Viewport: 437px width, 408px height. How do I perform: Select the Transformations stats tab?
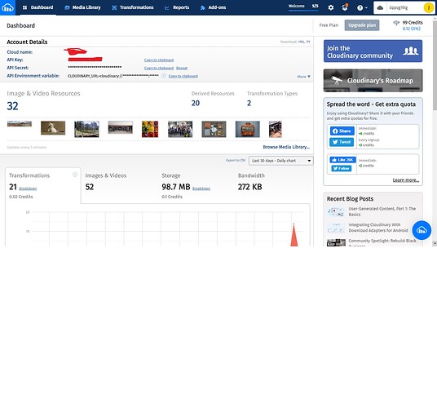[43, 185]
